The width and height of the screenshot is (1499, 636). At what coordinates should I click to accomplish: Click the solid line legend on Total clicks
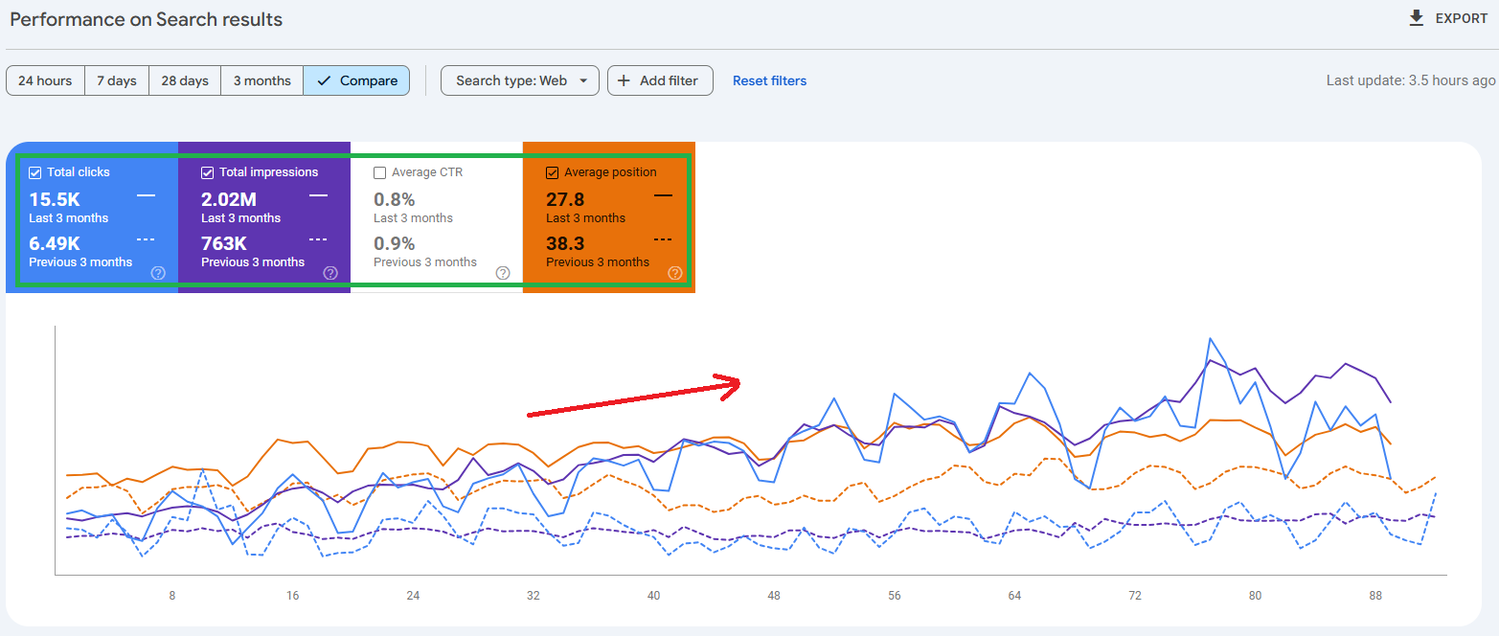pyautogui.click(x=146, y=195)
